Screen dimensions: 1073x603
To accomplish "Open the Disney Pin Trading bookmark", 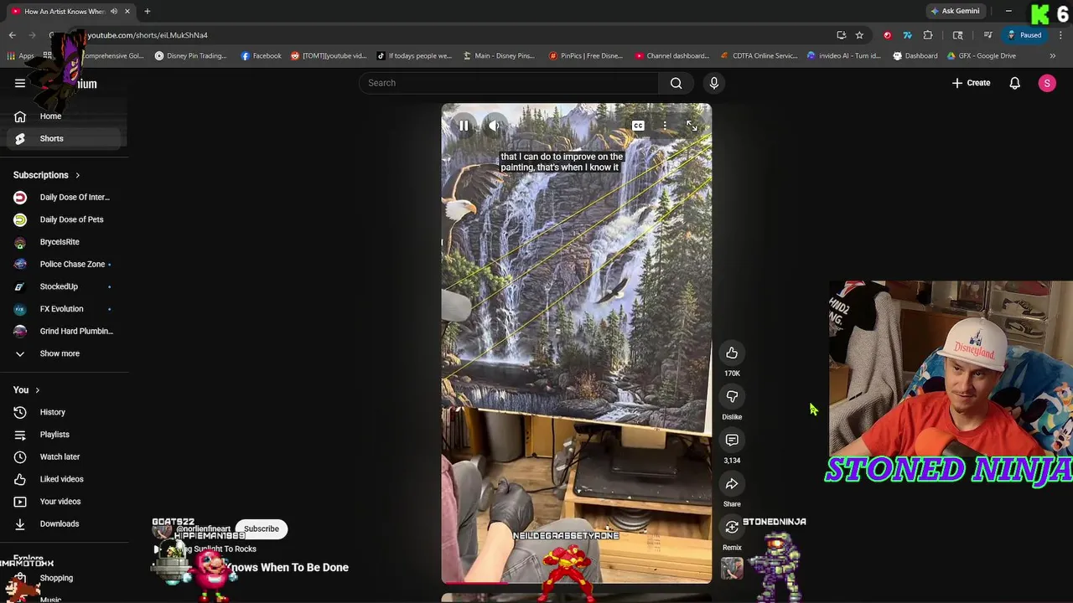I will coord(190,56).
